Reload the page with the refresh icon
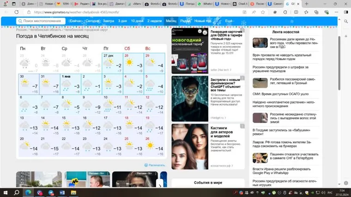The height and width of the screenshot is (197, 351). point(17,12)
